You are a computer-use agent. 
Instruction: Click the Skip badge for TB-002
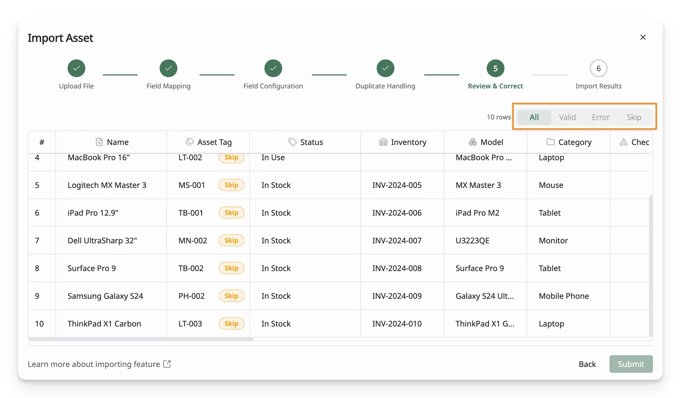click(231, 268)
